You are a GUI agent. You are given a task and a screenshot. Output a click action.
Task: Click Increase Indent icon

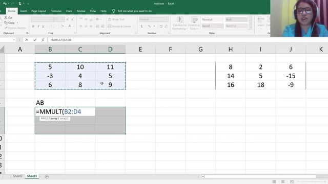coord(102,26)
